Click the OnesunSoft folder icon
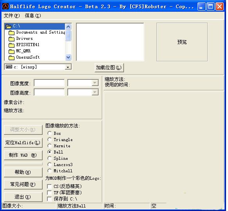The image size is (228, 211). 11,58
